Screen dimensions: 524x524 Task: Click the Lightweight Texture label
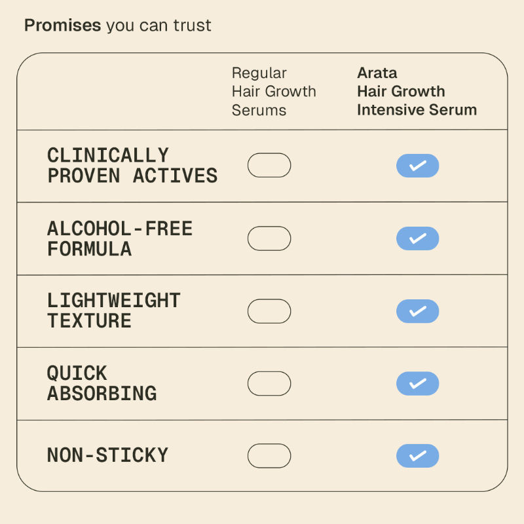(113, 311)
